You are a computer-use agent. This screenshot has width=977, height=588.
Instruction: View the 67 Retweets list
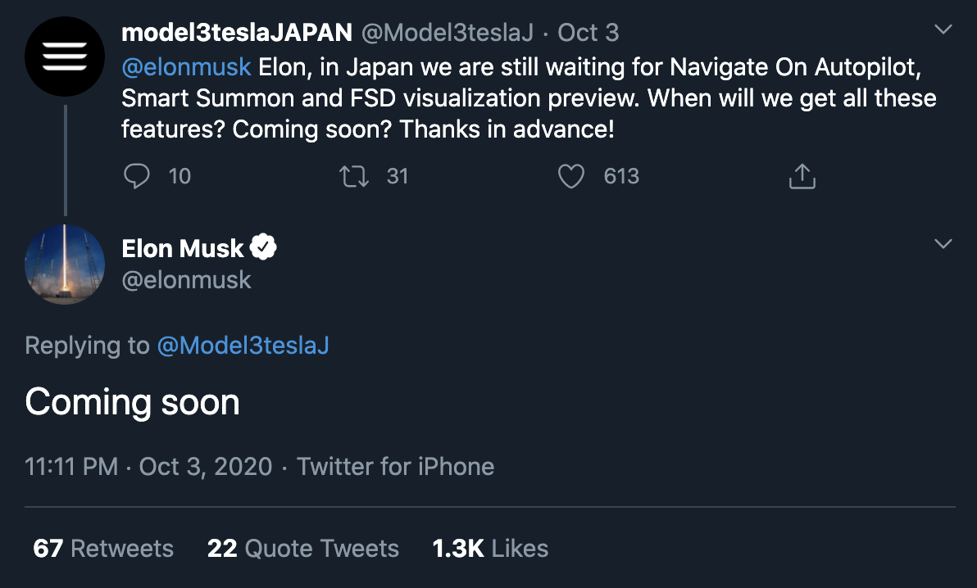[103, 548]
